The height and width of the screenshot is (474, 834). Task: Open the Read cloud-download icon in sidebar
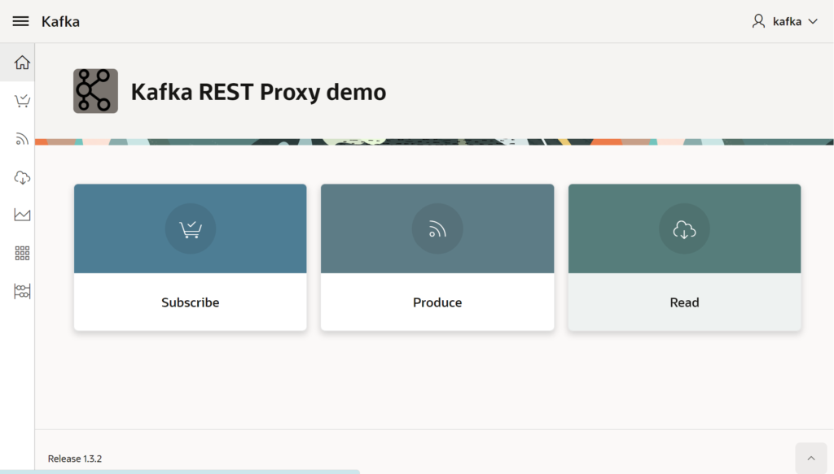tap(22, 177)
